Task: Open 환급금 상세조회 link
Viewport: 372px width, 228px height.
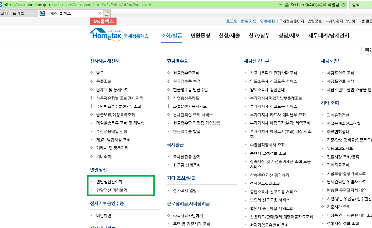Action: 187,165
